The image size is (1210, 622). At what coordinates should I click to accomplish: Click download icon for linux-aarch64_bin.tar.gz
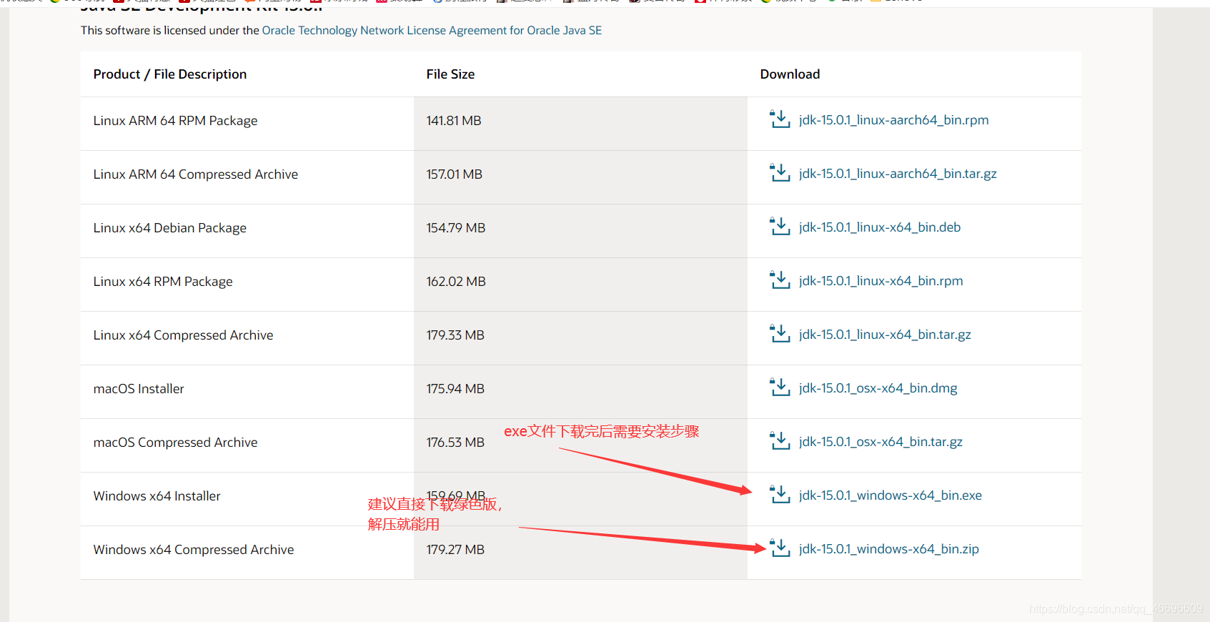pyautogui.click(x=780, y=173)
